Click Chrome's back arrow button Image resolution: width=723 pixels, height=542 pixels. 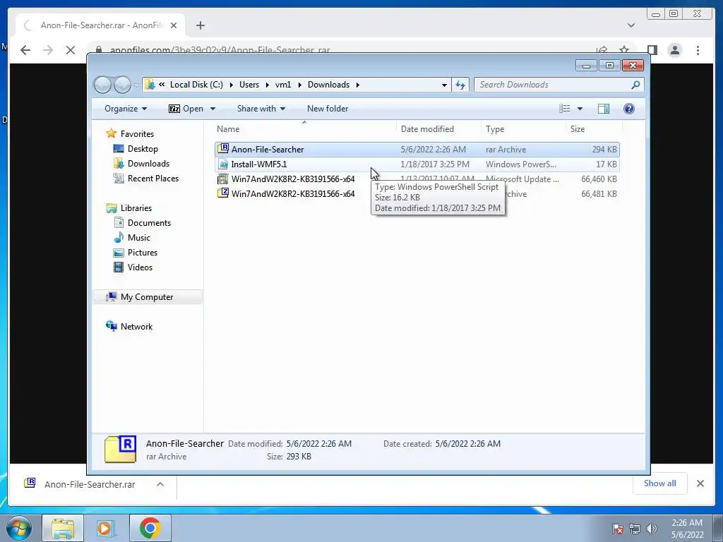pos(25,50)
